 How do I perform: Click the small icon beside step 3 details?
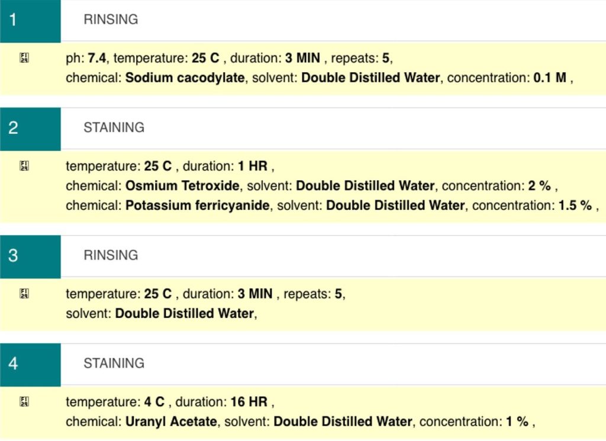(24, 294)
